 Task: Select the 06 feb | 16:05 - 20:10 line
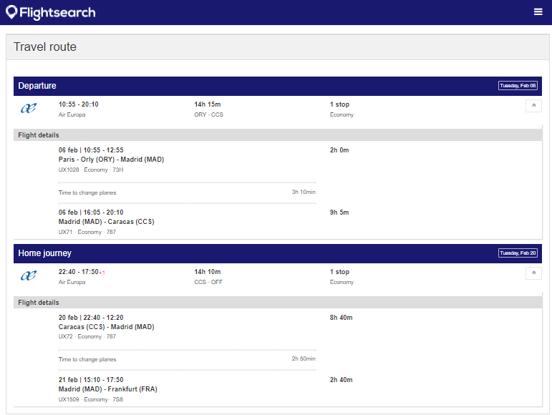91,212
